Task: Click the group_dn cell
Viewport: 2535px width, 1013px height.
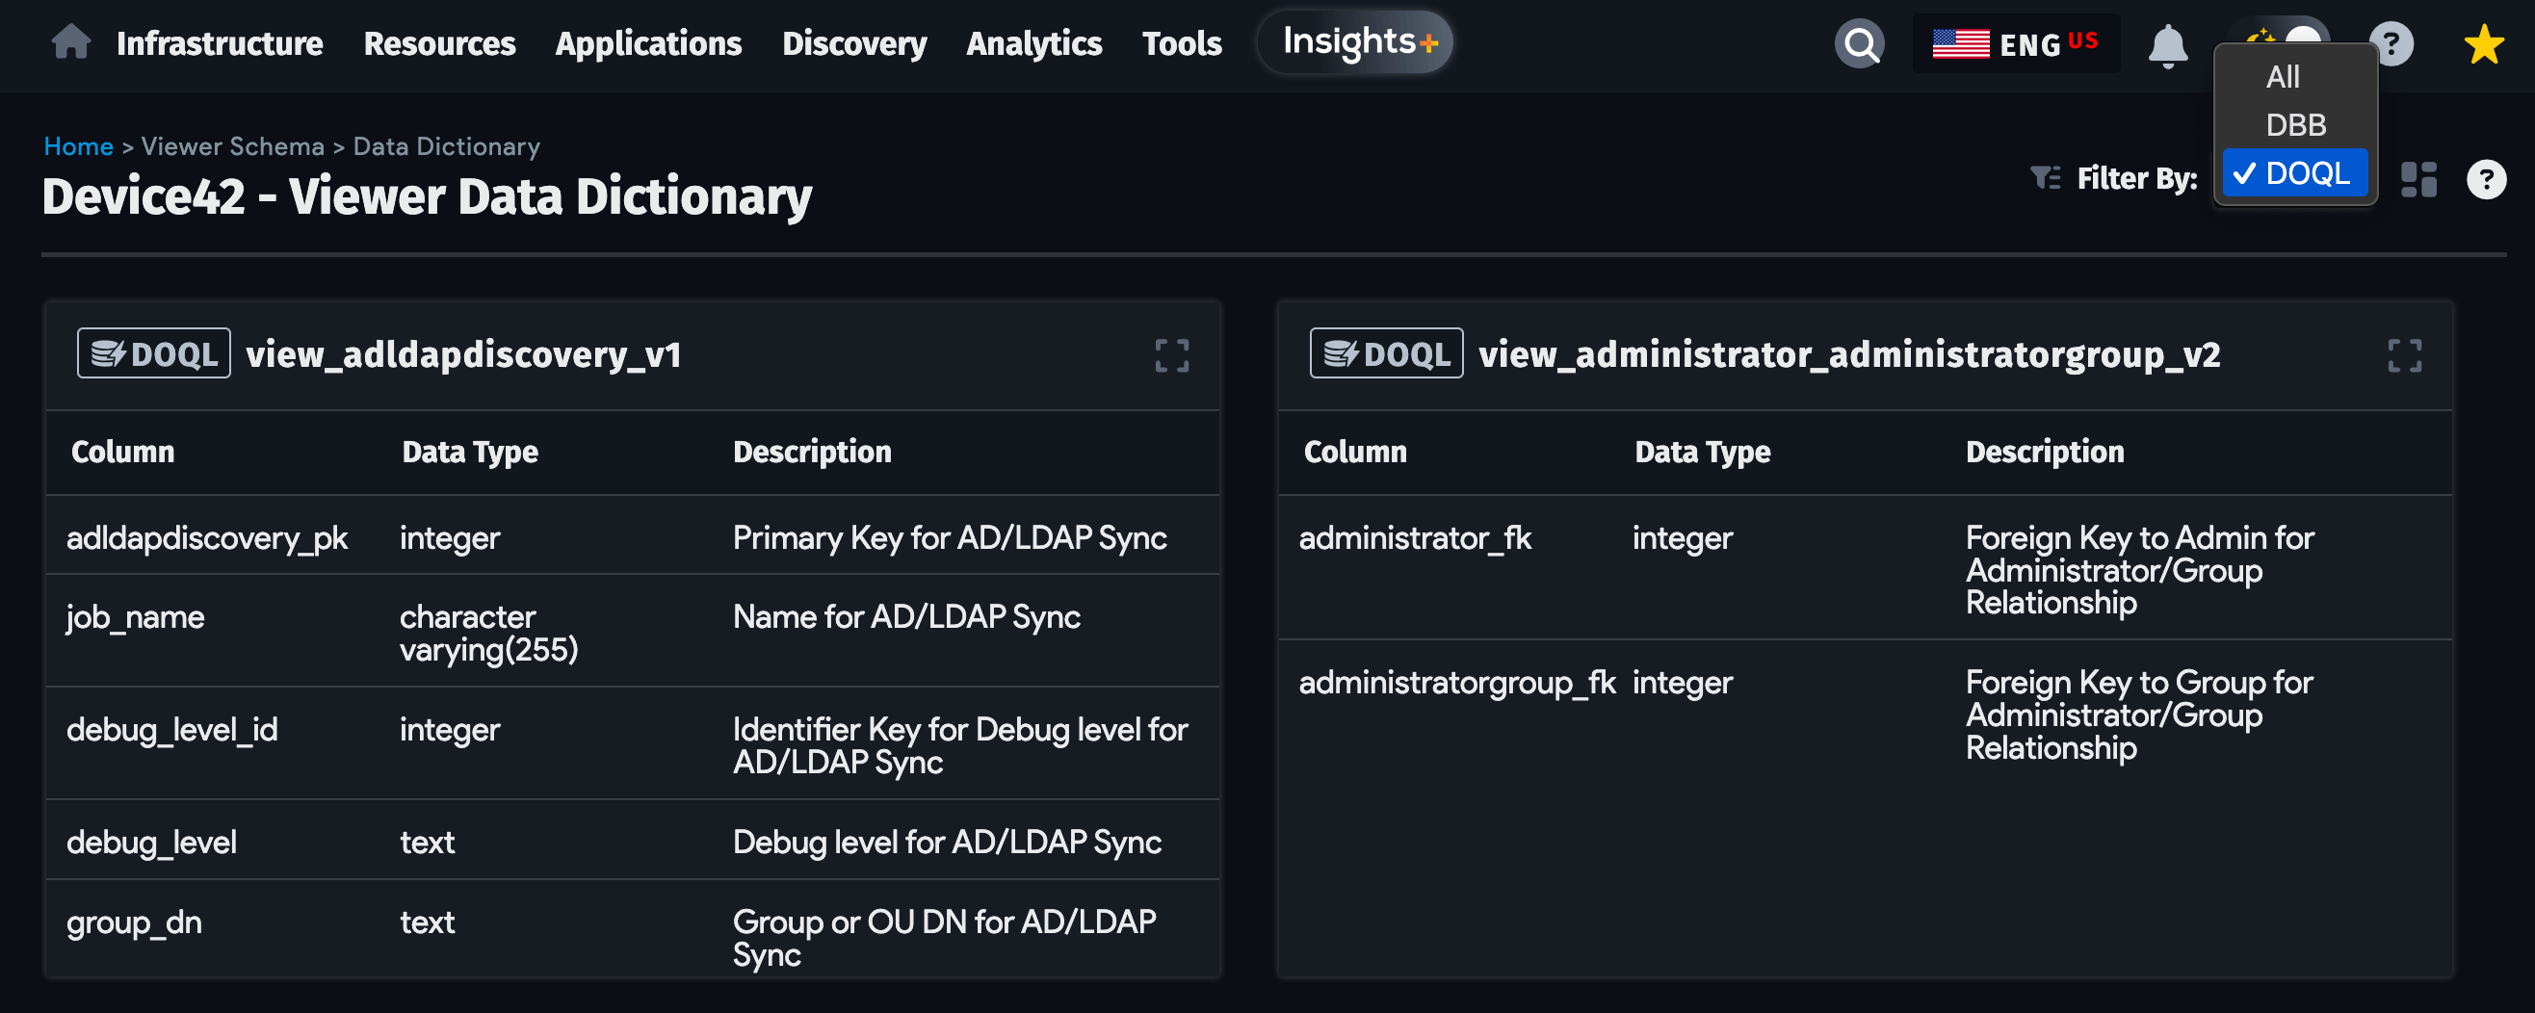Action: 133,922
